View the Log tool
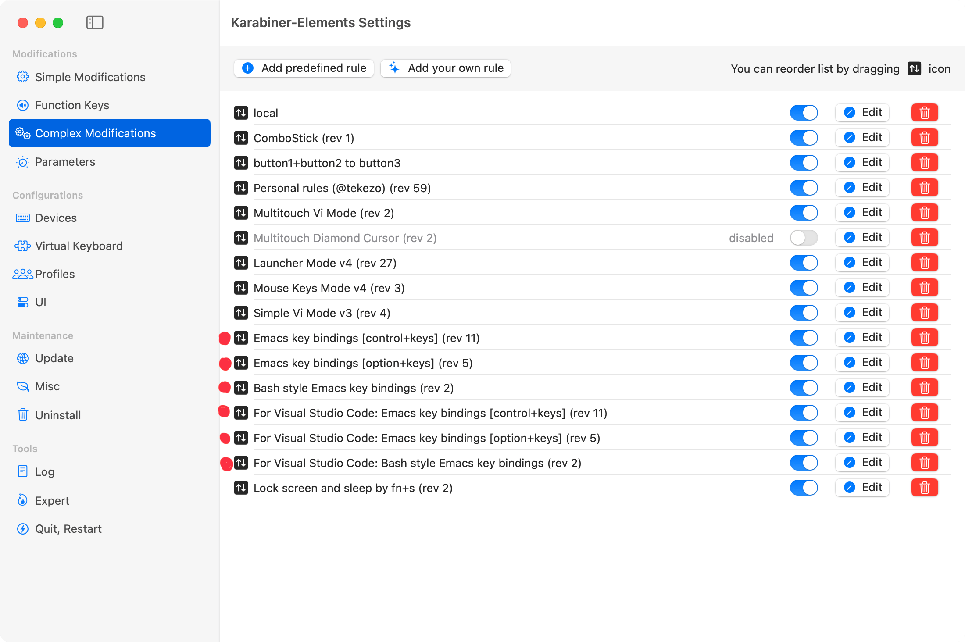The image size is (965, 642). pos(110,472)
